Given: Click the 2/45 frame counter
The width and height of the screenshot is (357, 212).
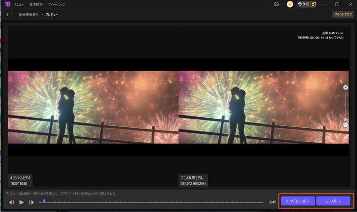Looking at the screenshot, I should [272, 202].
